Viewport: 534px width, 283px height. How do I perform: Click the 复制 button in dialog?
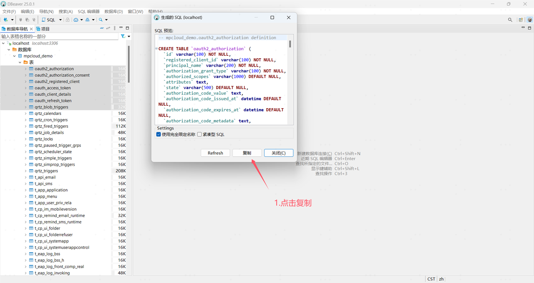click(247, 153)
